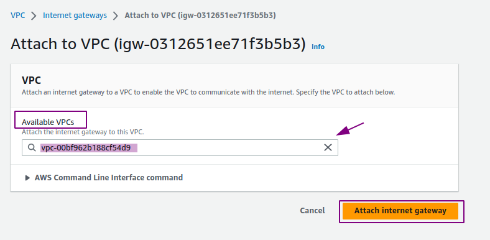Cancel attaching the internet gateway
This screenshot has height=240, width=490.
pos(312,211)
